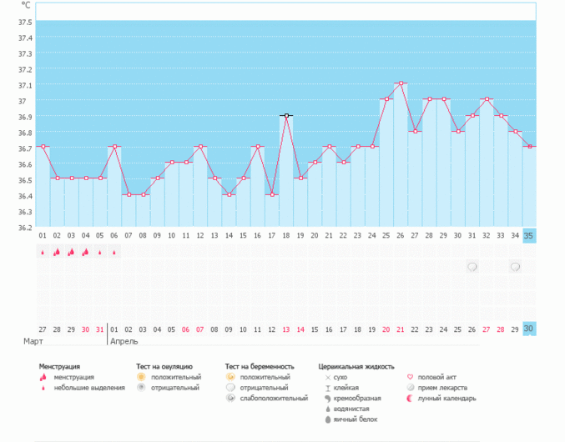Click the negative ovulation test legend icon
The height and width of the screenshot is (442, 565).
point(142,388)
